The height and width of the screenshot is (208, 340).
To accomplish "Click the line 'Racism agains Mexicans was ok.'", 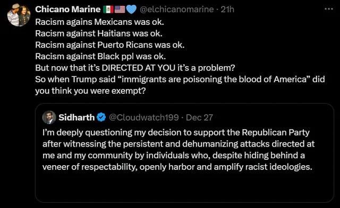I will coord(99,22).
